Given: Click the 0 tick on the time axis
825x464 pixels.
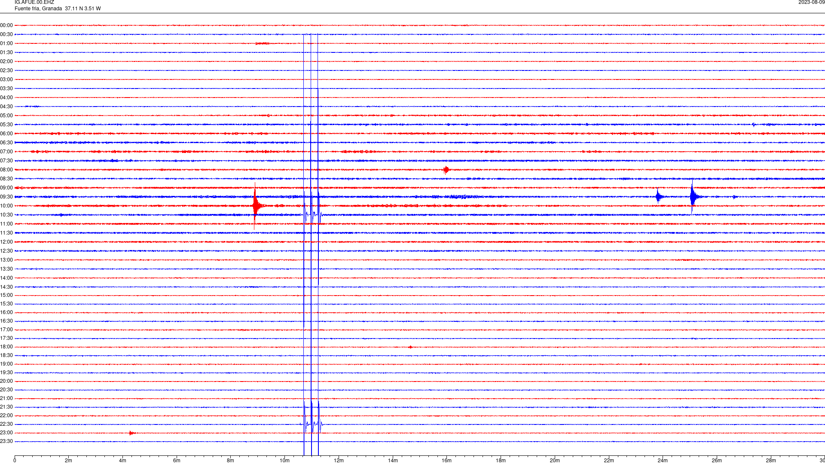Looking at the screenshot, I should coord(15,461).
